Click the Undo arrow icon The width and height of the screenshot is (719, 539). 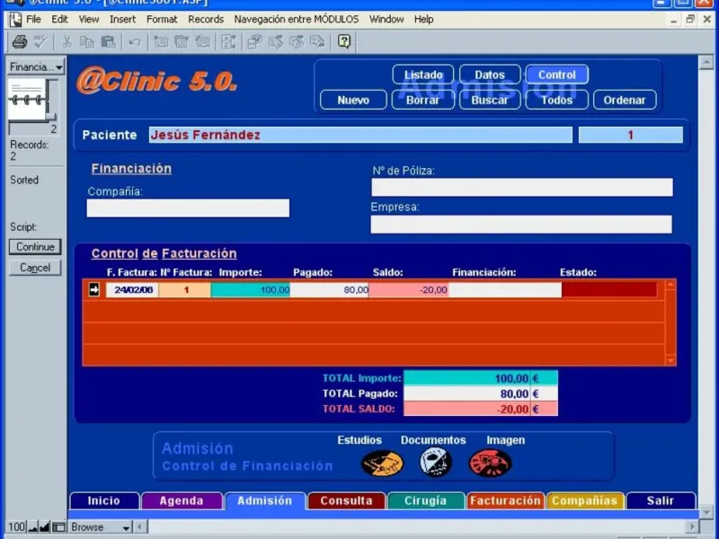pos(134,42)
